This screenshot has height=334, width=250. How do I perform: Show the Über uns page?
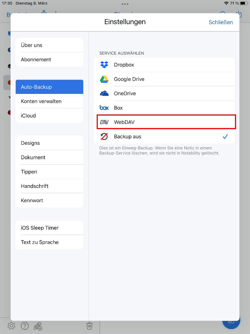pyautogui.click(x=49, y=45)
